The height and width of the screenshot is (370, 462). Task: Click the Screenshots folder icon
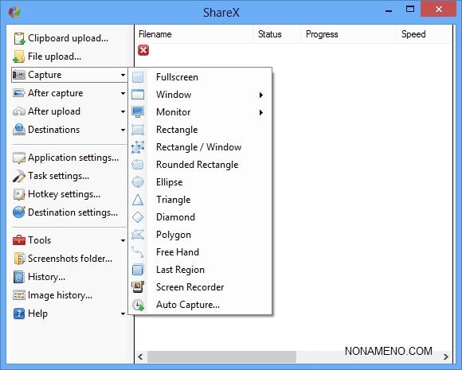pos(19,259)
